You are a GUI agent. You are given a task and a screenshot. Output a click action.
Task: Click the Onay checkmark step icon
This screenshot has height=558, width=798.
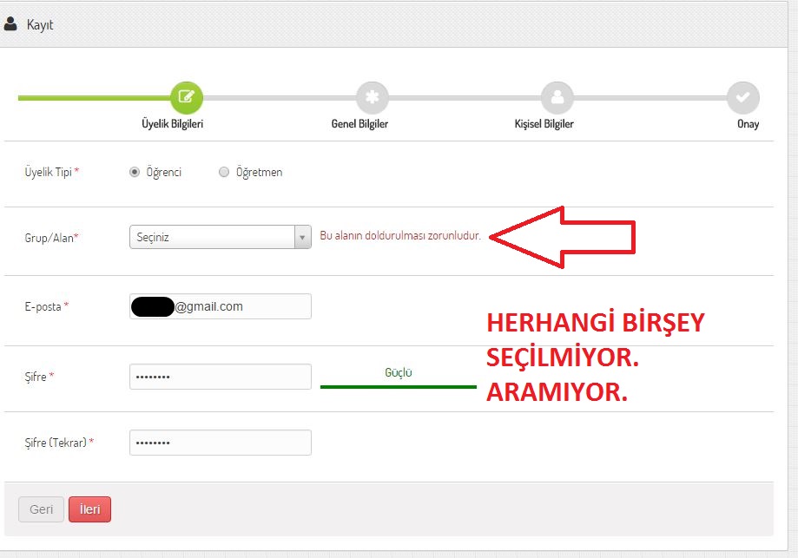point(742,97)
